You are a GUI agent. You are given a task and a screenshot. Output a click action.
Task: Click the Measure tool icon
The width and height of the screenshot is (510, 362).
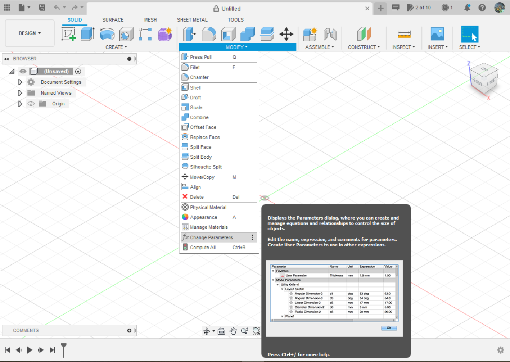404,34
